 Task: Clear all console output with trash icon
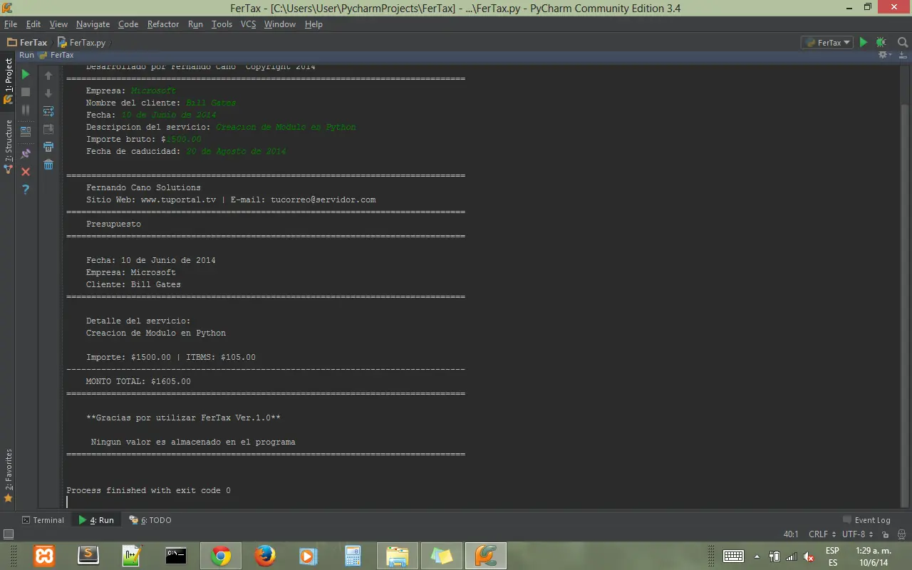(x=48, y=165)
